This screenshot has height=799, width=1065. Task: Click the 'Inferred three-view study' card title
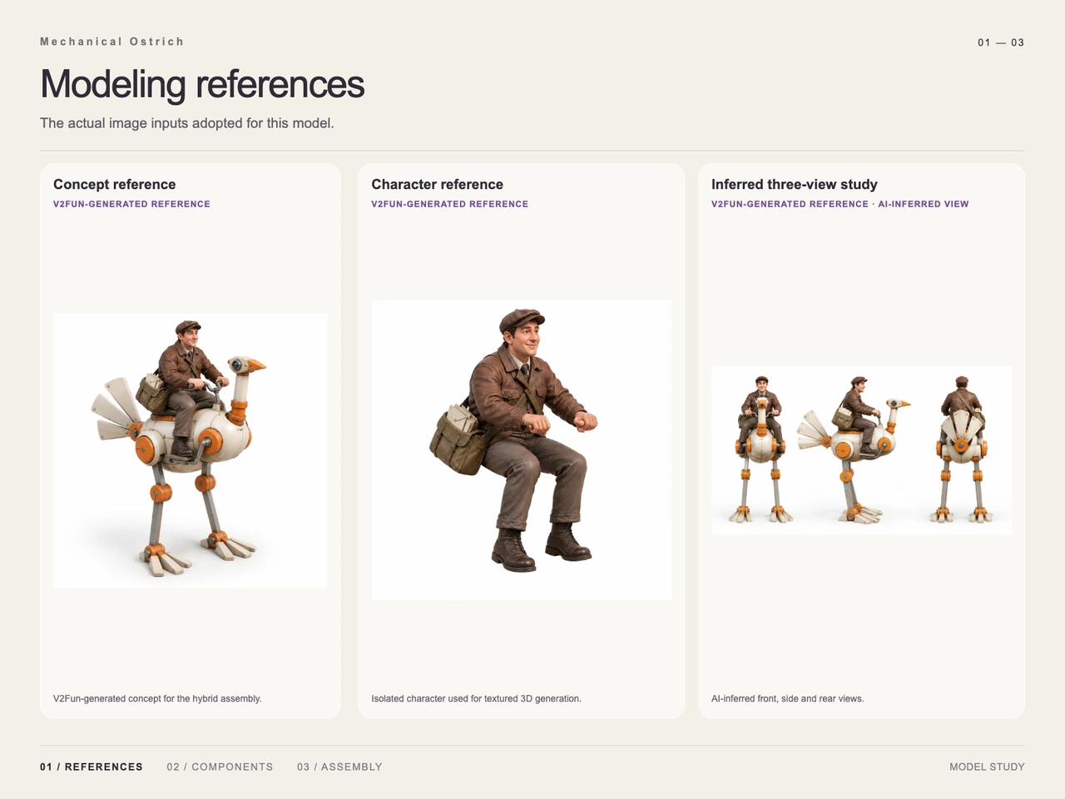pyautogui.click(x=795, y=185)
